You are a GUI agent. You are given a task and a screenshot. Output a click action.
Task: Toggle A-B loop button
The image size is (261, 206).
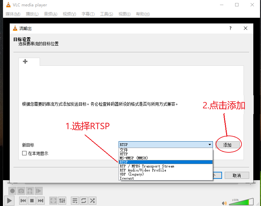coord(30,191)
